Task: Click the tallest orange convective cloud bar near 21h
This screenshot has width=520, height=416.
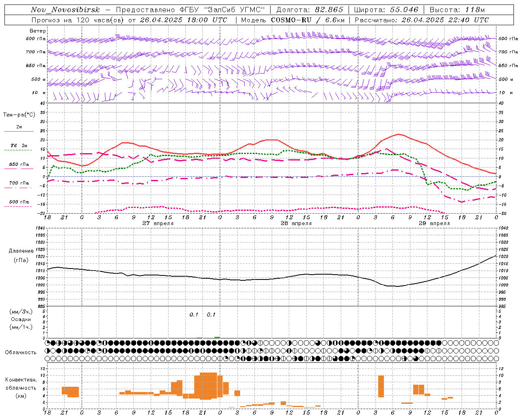Action: click(x=208, y=386)
